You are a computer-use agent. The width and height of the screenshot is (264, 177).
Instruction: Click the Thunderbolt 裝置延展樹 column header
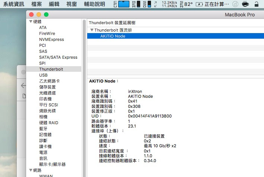pos(112,23)
